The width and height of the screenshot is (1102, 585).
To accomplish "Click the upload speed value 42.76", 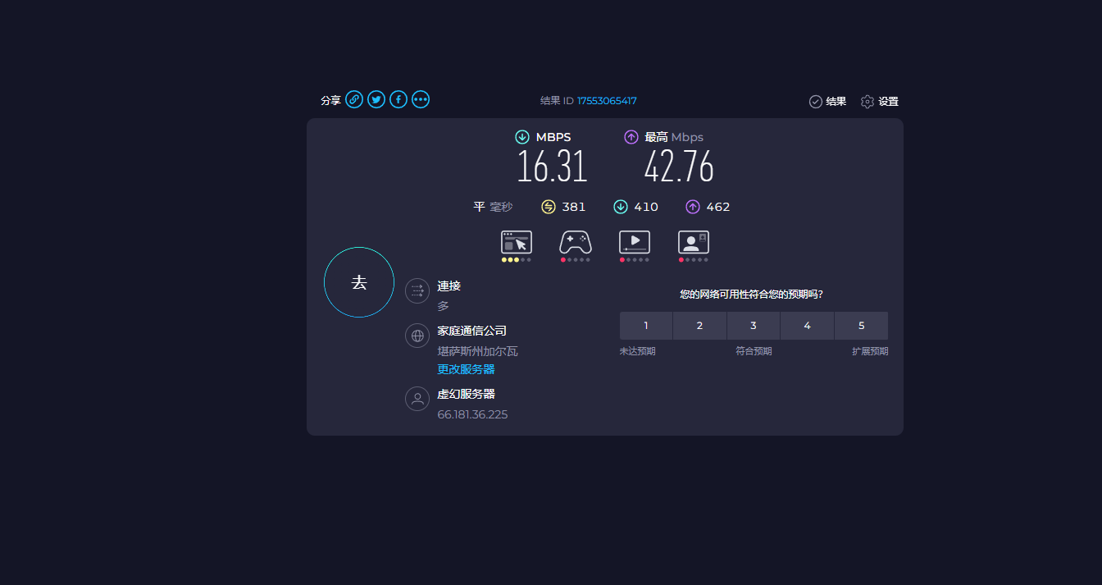I will point(679,167).
